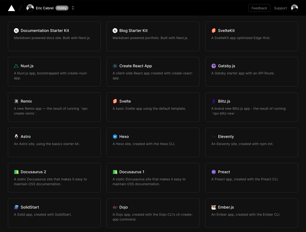The height and width of the screenshot is (232, 306).
Task: Select the Next.js icon on Blog Starter Kit
Action: tap(115, 31)
